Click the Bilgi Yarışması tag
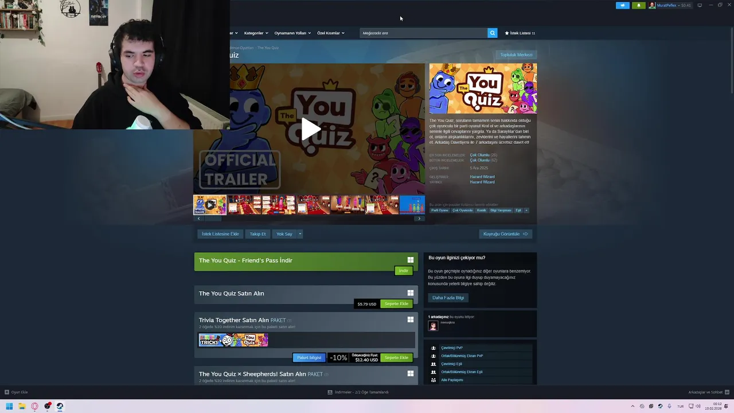 click(x=501, y=211)
